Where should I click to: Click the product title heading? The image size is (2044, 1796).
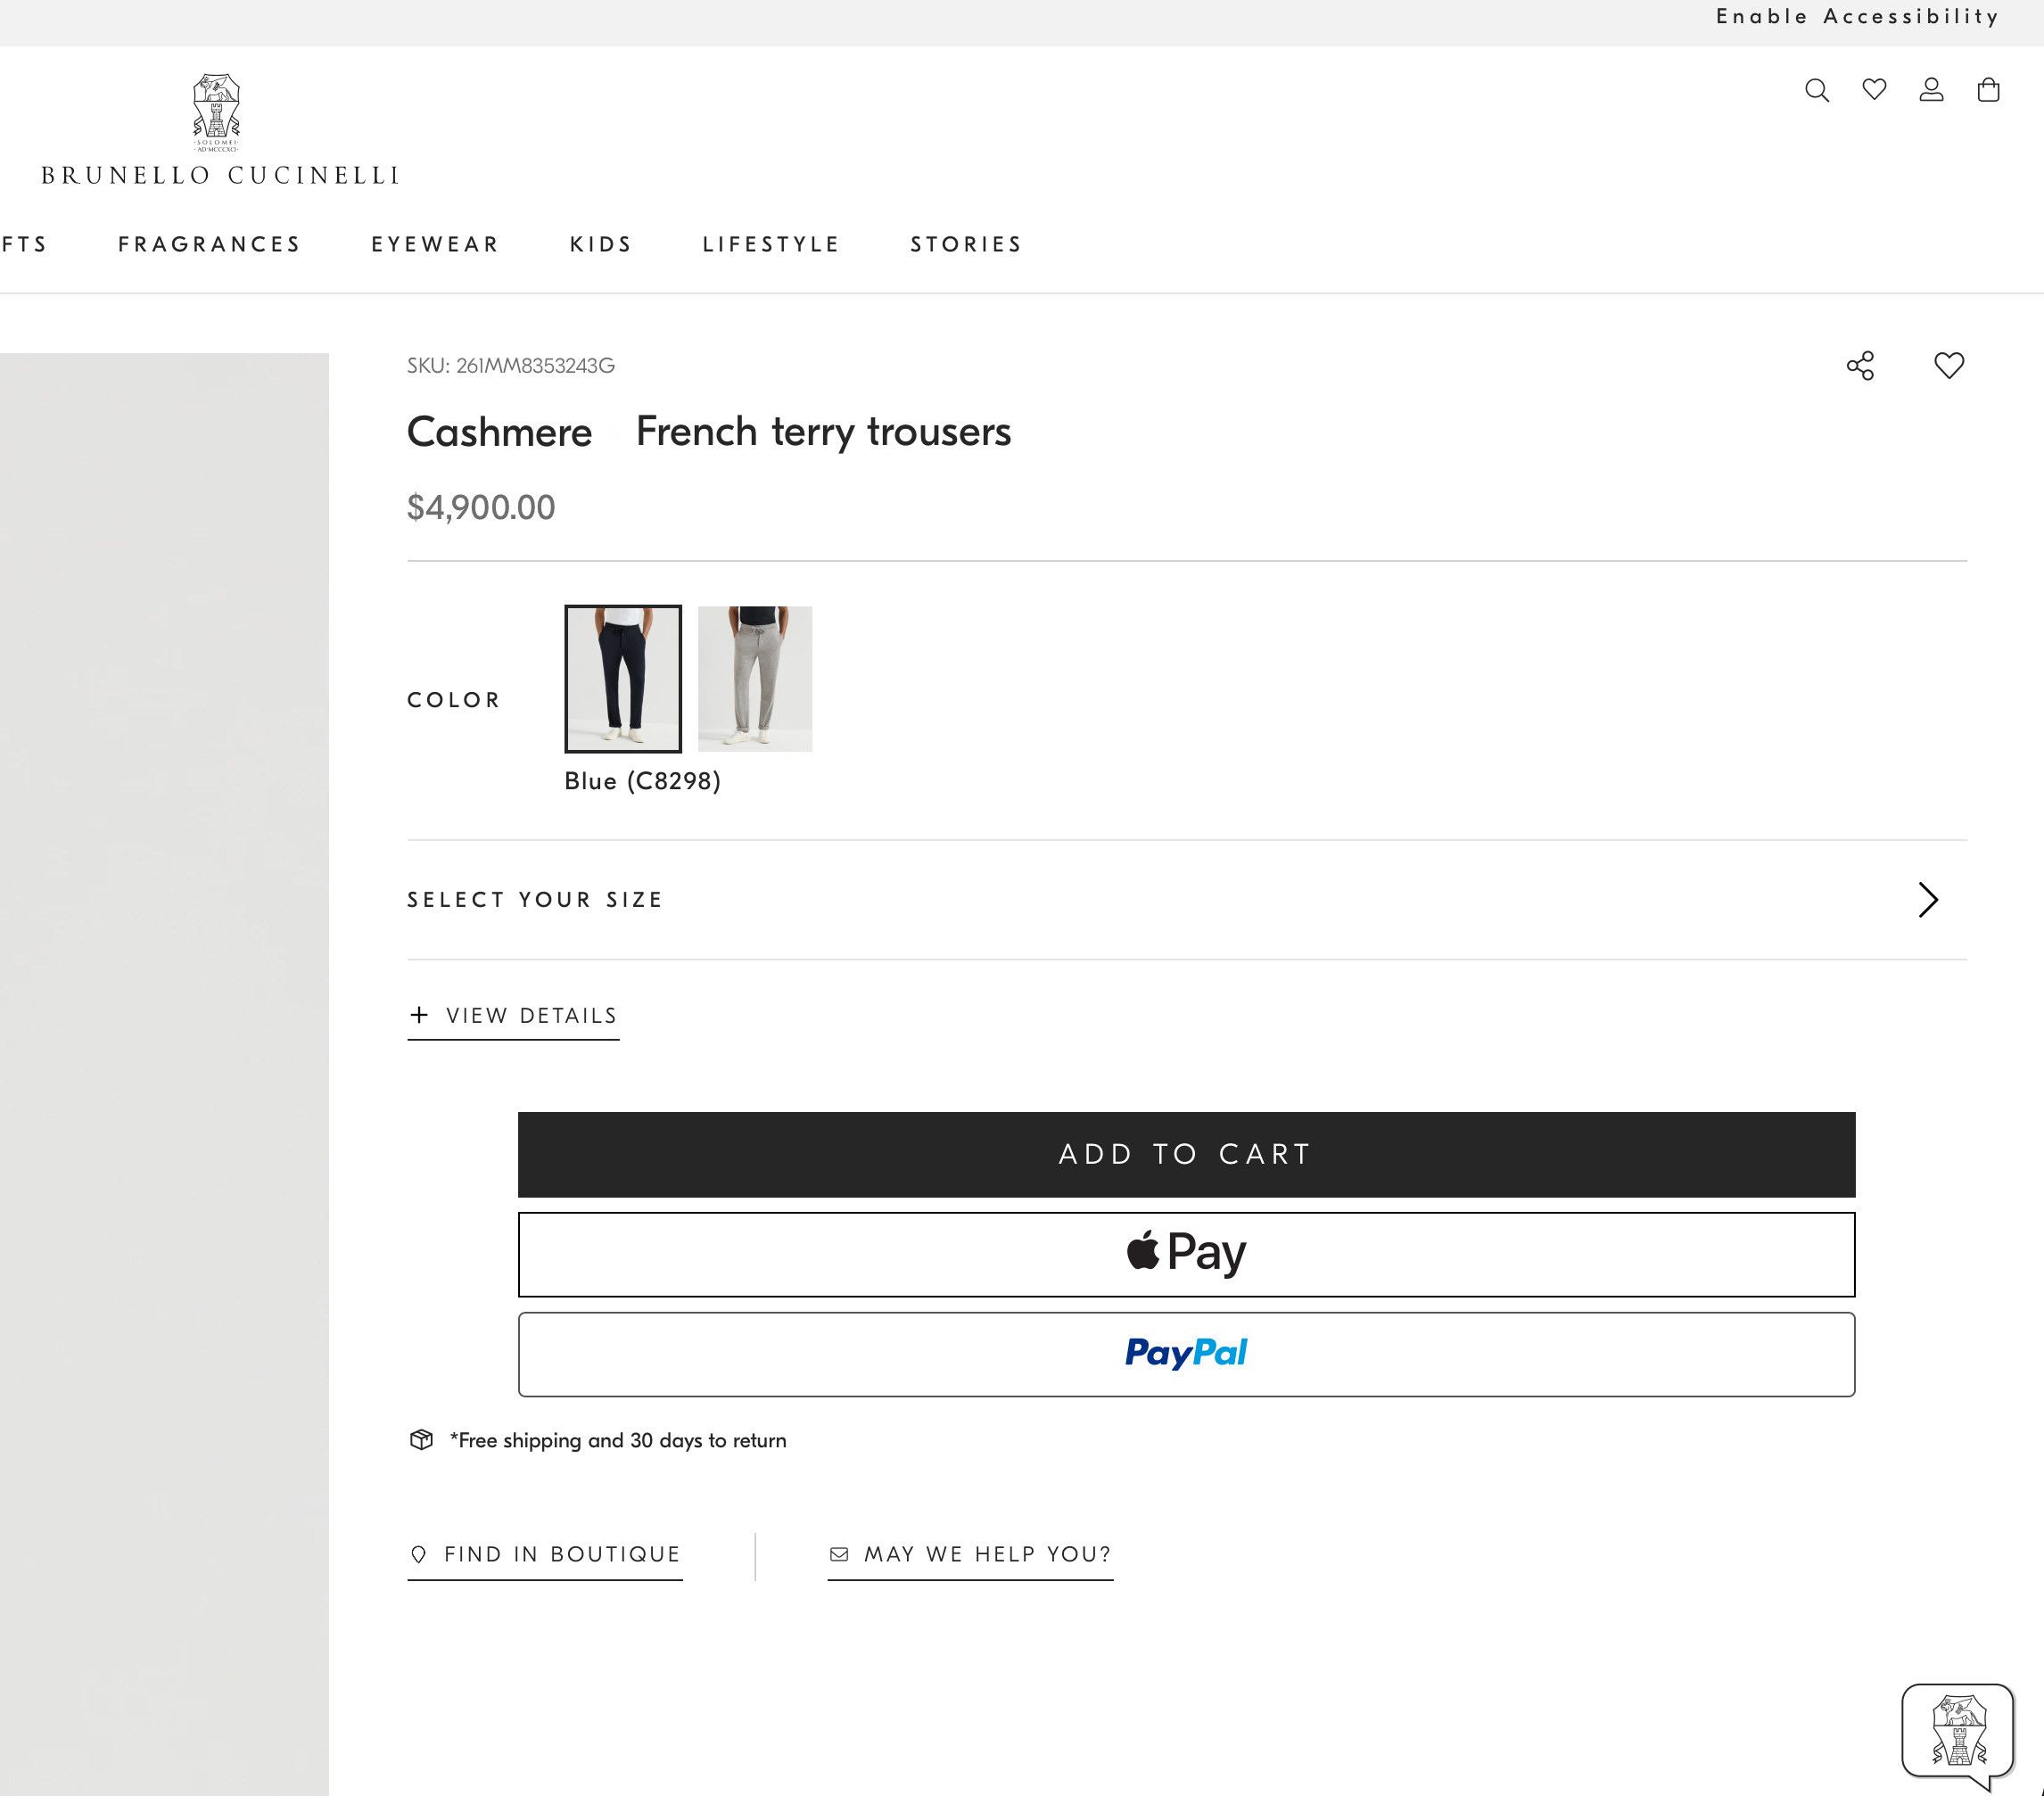point(709,432)
